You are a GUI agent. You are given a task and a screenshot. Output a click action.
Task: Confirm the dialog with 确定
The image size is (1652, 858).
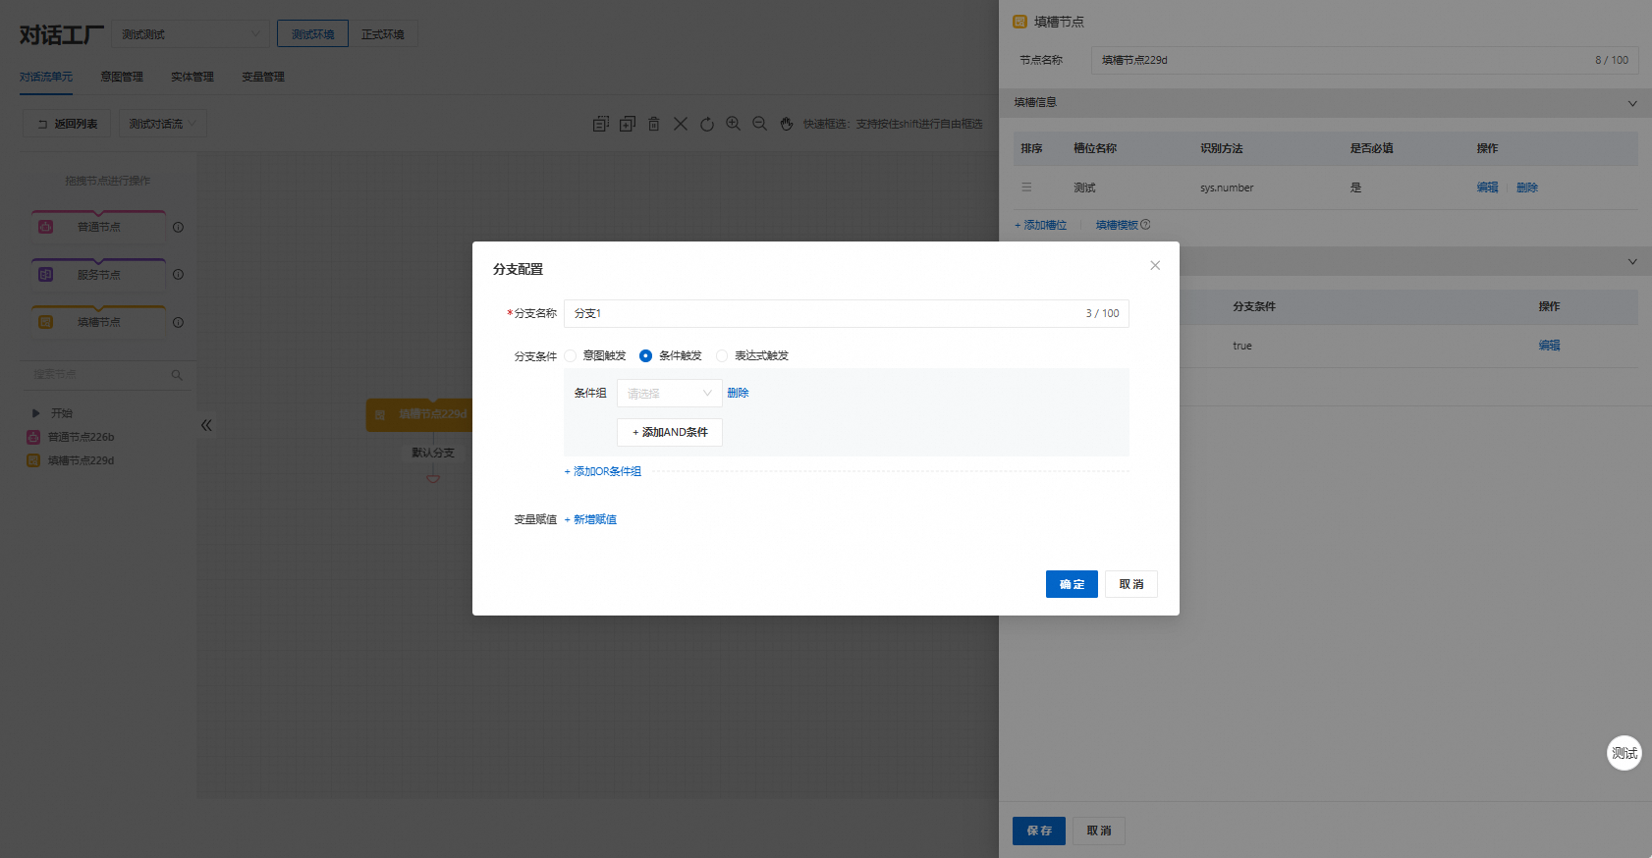[x=1072, y=584]
